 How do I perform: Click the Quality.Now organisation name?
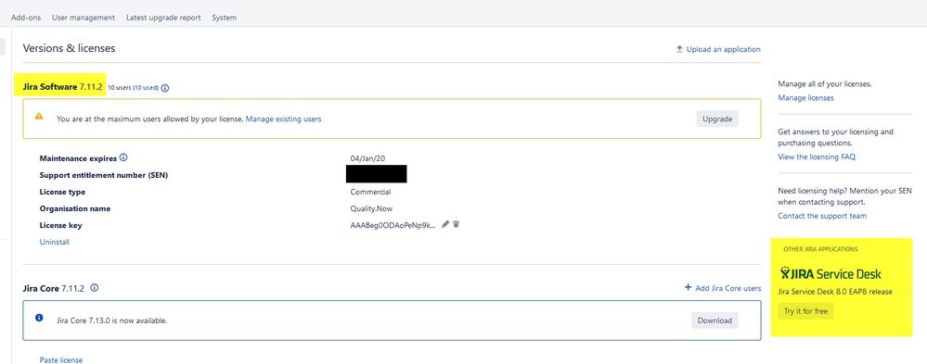tap(371, 208)
